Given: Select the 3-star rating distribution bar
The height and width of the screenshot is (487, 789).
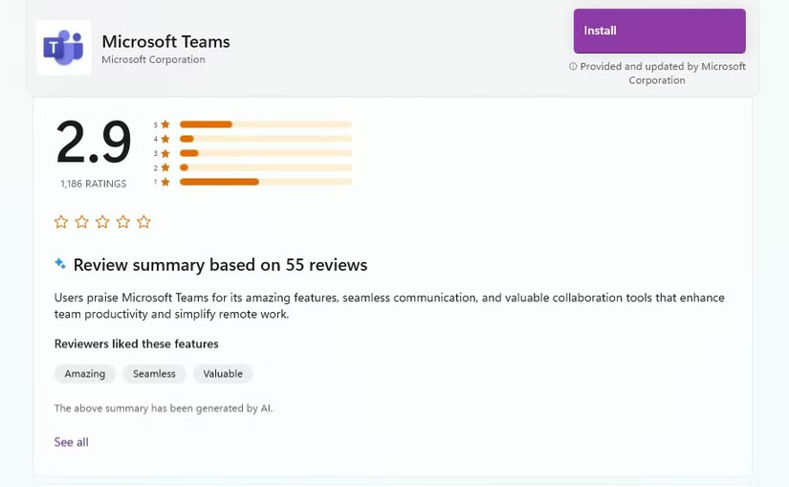Looking at the screenshot, I should pyautogui.click(x=265, y=153).
